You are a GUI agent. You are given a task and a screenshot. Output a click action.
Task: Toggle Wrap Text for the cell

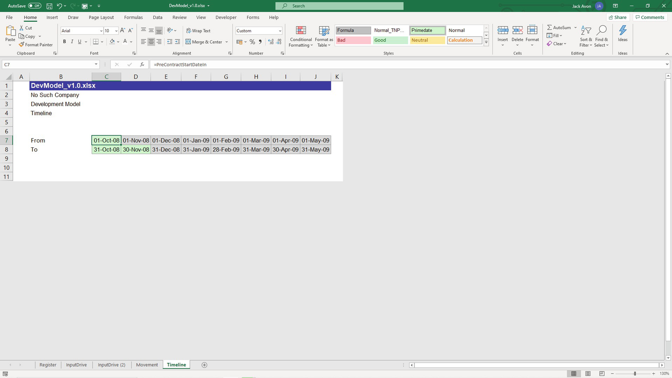198,31
